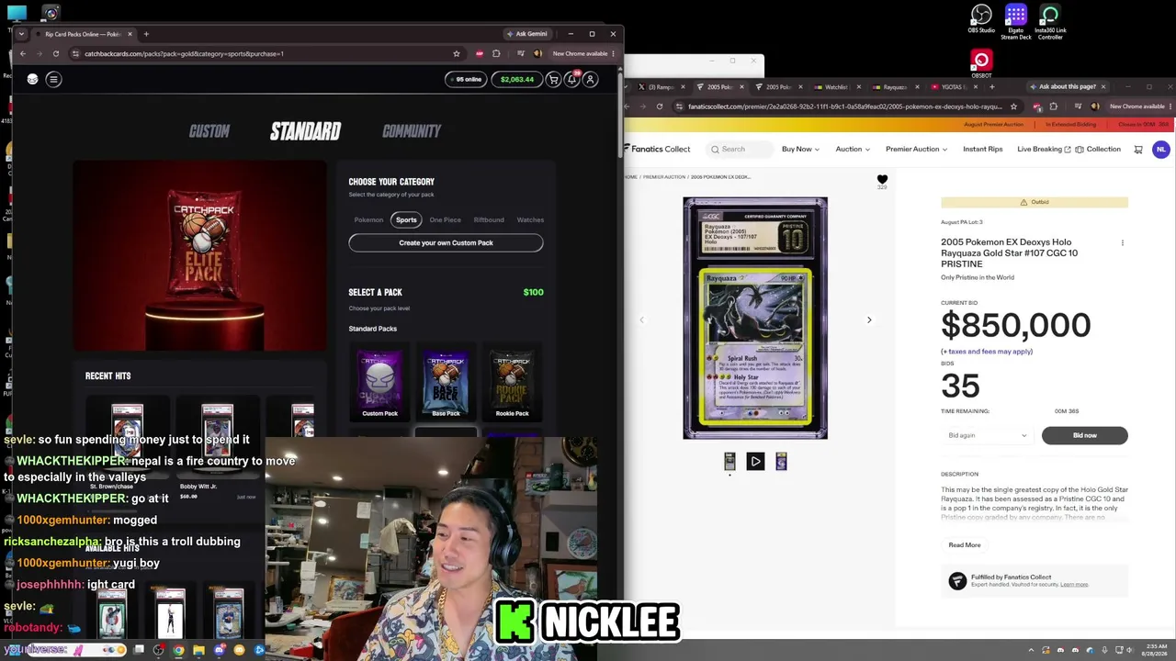1176x661 pixels.
Task: Show previous Rayquaza image with left arrow
Action: [x=641, y=319]
